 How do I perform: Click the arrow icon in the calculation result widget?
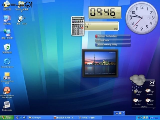115,29
